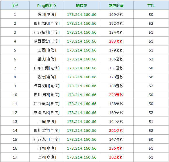Screen dimensions: 169x162
Task: Click the 144毫秒 response time value
Action: [x=116, y=121]
